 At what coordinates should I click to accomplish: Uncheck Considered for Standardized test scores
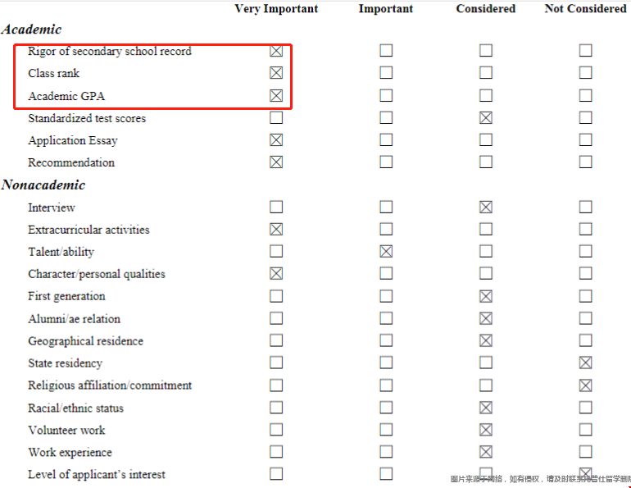(486, 117)
